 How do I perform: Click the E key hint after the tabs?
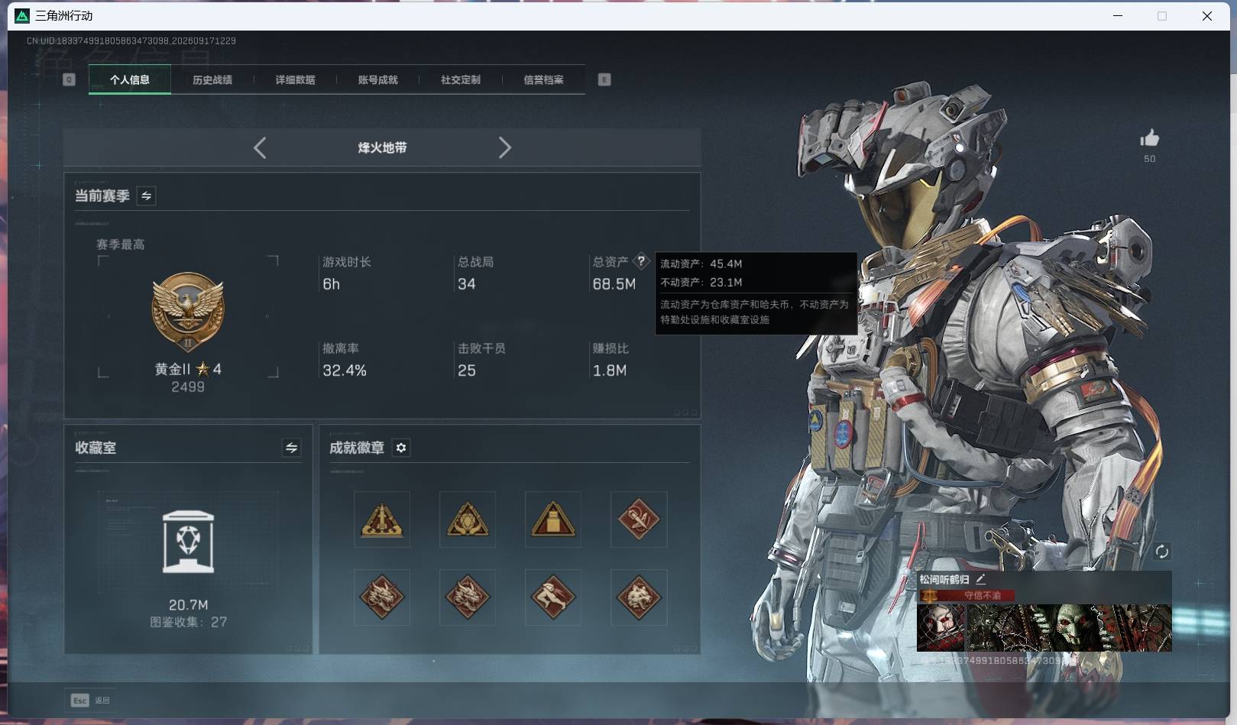point(604,79)
